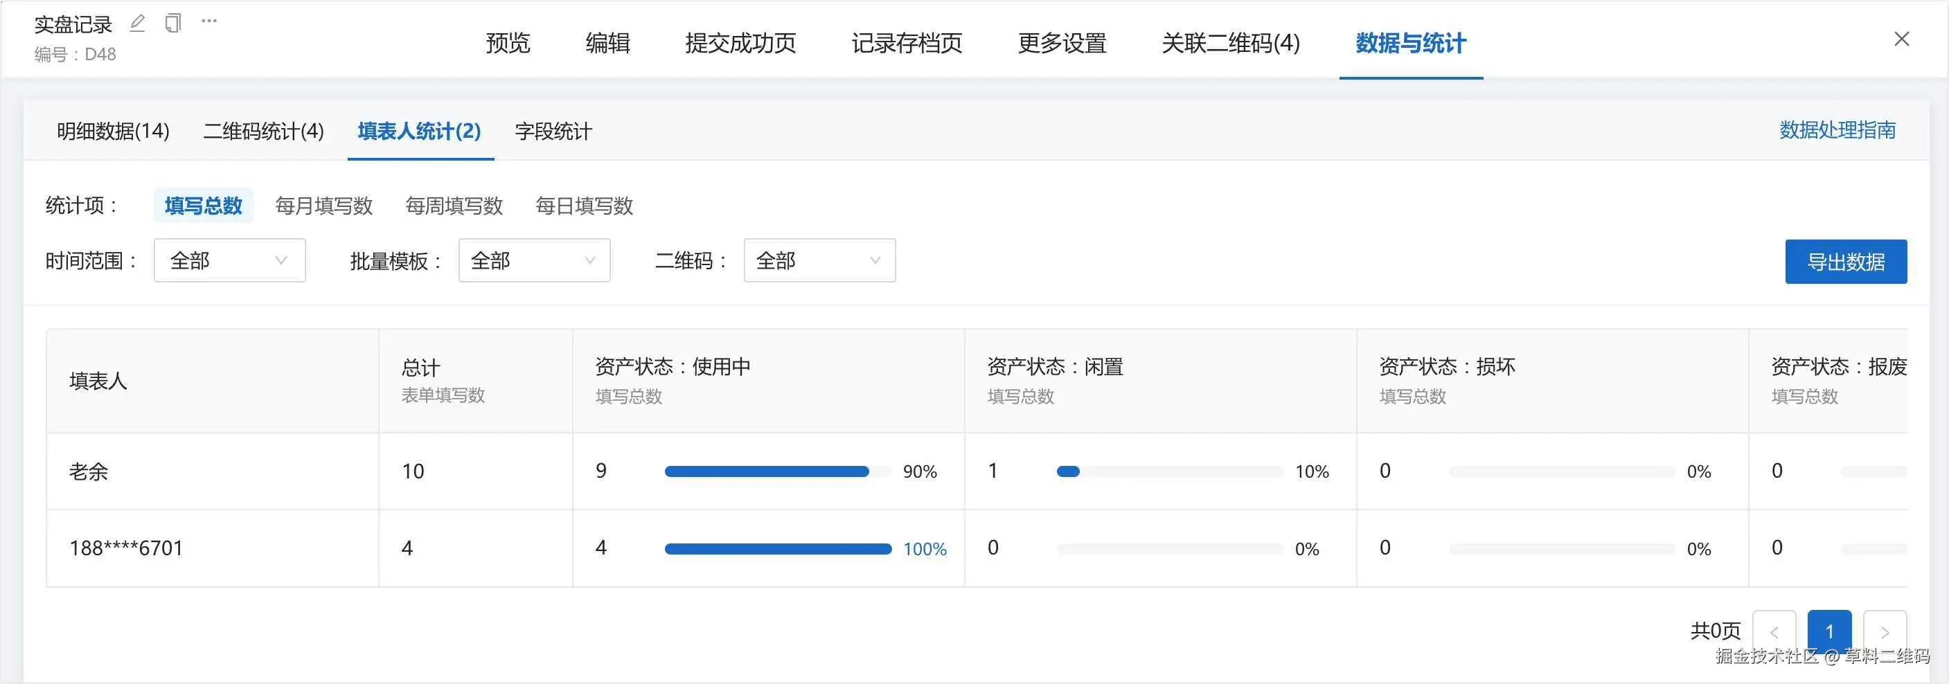Click the copy icon next to title
The width and height of the screenshot is (1949, 684).
coord(173,24)
